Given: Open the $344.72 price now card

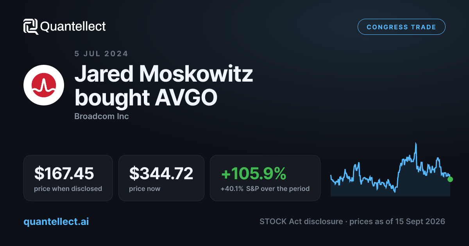Looking at the screenshot, I should click(161, 178).
